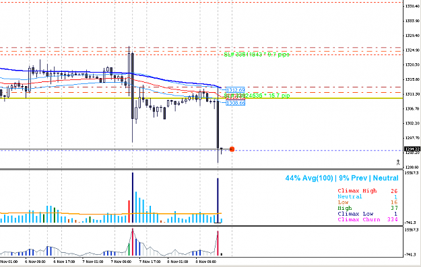Viewport: 421px width, 267px height.
Task: Select the stop-loss label showing '15.7 pip'
Action: point(257,96)
